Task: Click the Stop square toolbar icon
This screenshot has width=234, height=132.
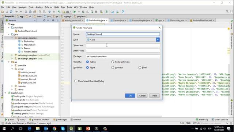Action: (x=96, y=12)
